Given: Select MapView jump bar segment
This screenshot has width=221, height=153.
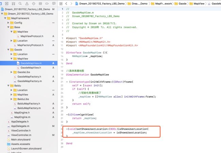Looking at the screenshot, I should click(x=199, y=4).
